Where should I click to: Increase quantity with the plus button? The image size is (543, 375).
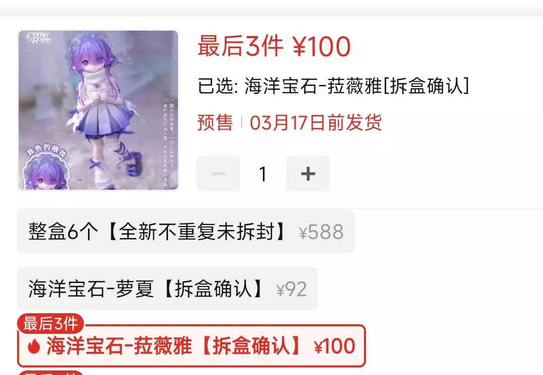tap(308, 174)
